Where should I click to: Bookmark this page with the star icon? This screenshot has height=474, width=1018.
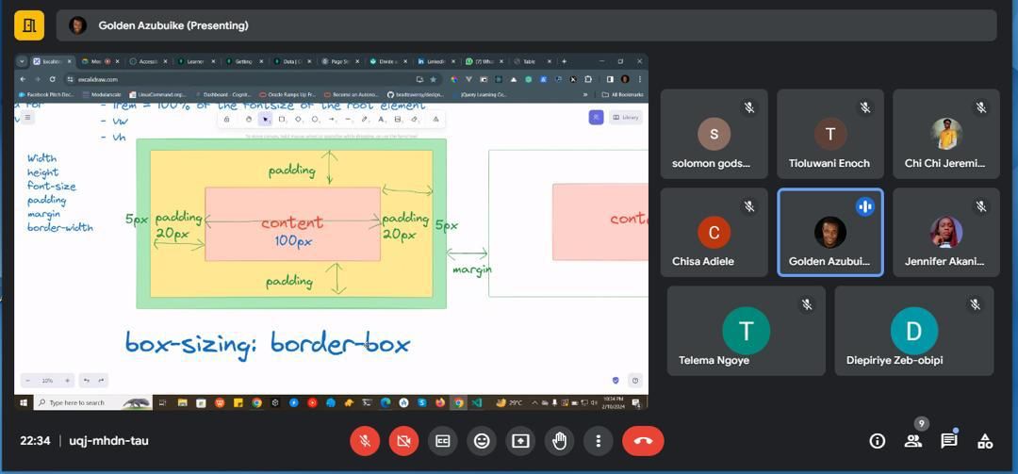(x=433, y=79)
